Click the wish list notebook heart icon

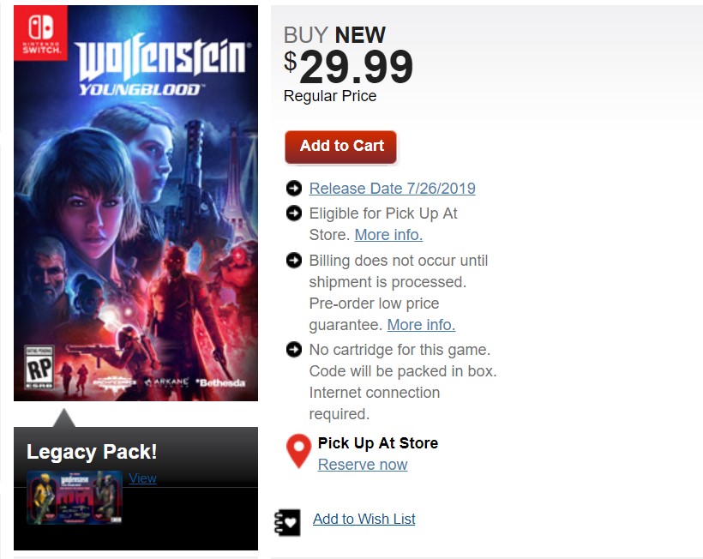coord(287,521)
